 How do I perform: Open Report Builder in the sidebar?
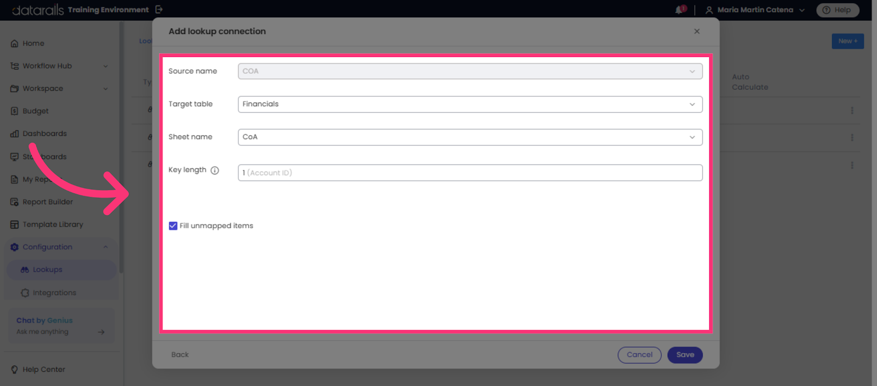point(48,202)
